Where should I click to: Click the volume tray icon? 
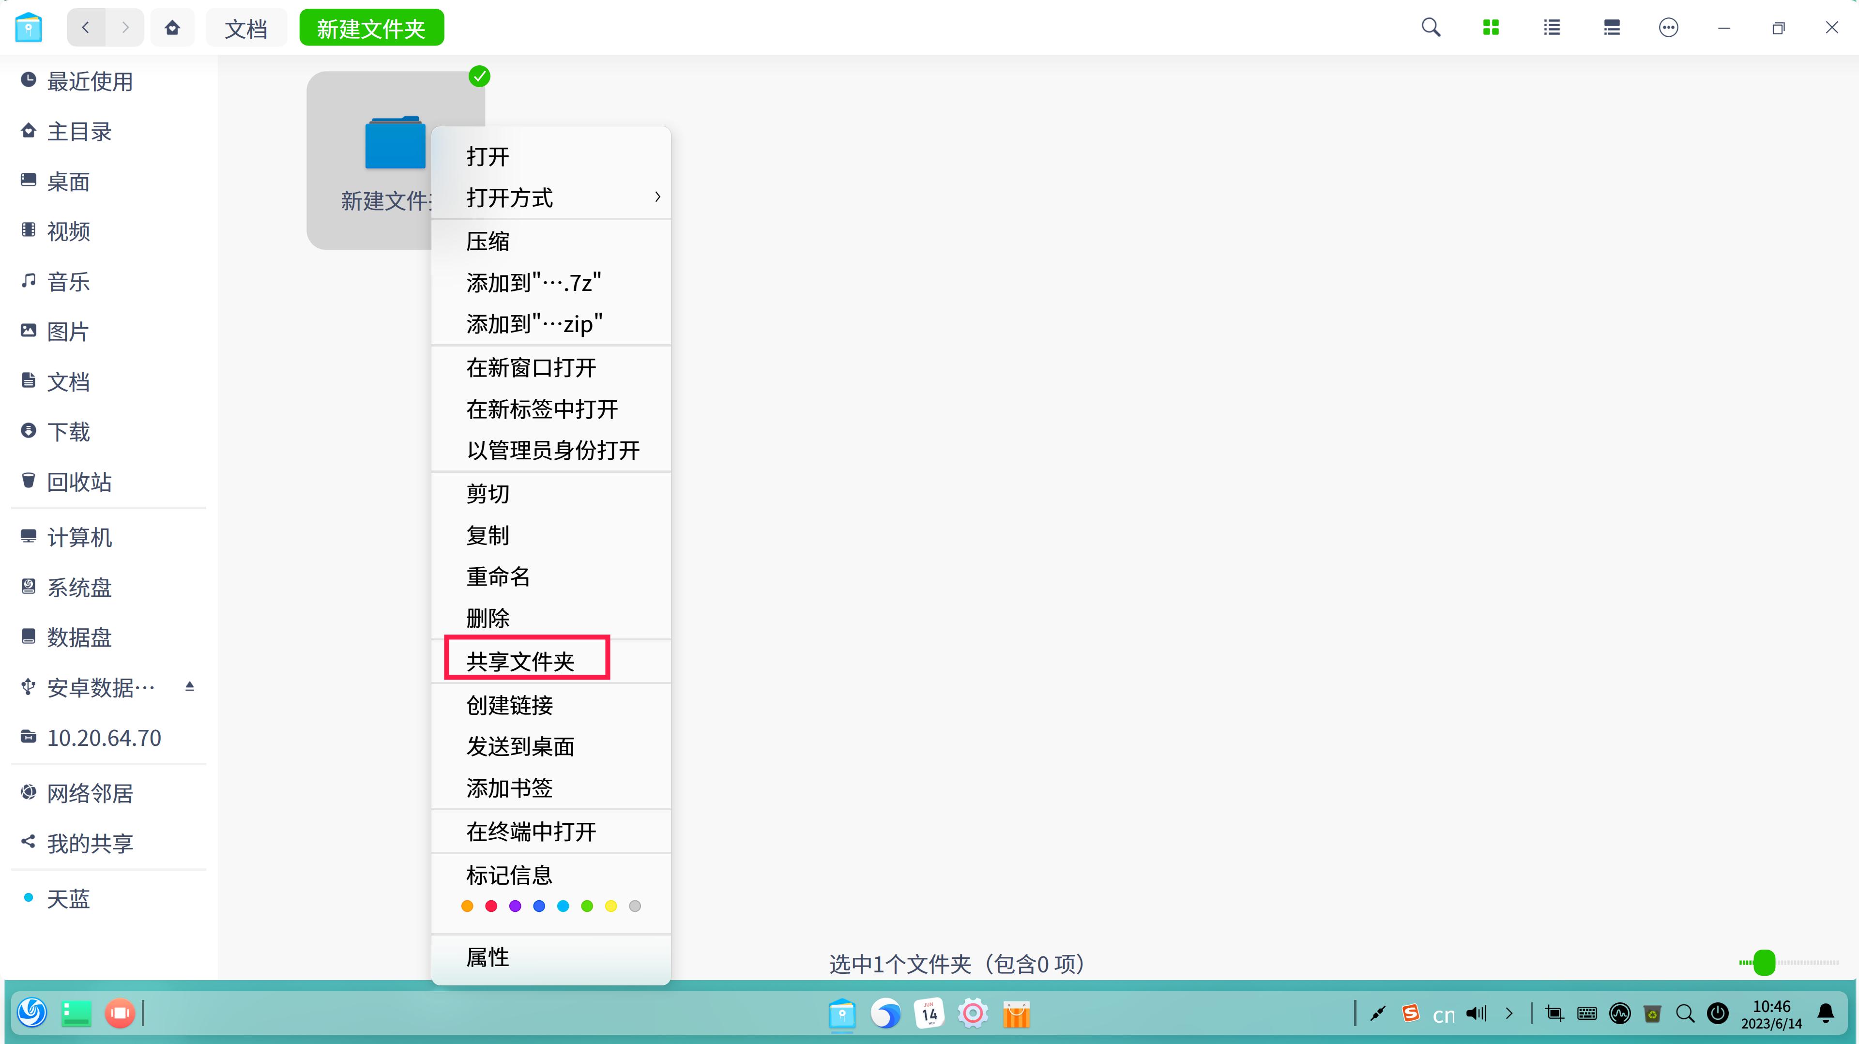(1477, 1014)
